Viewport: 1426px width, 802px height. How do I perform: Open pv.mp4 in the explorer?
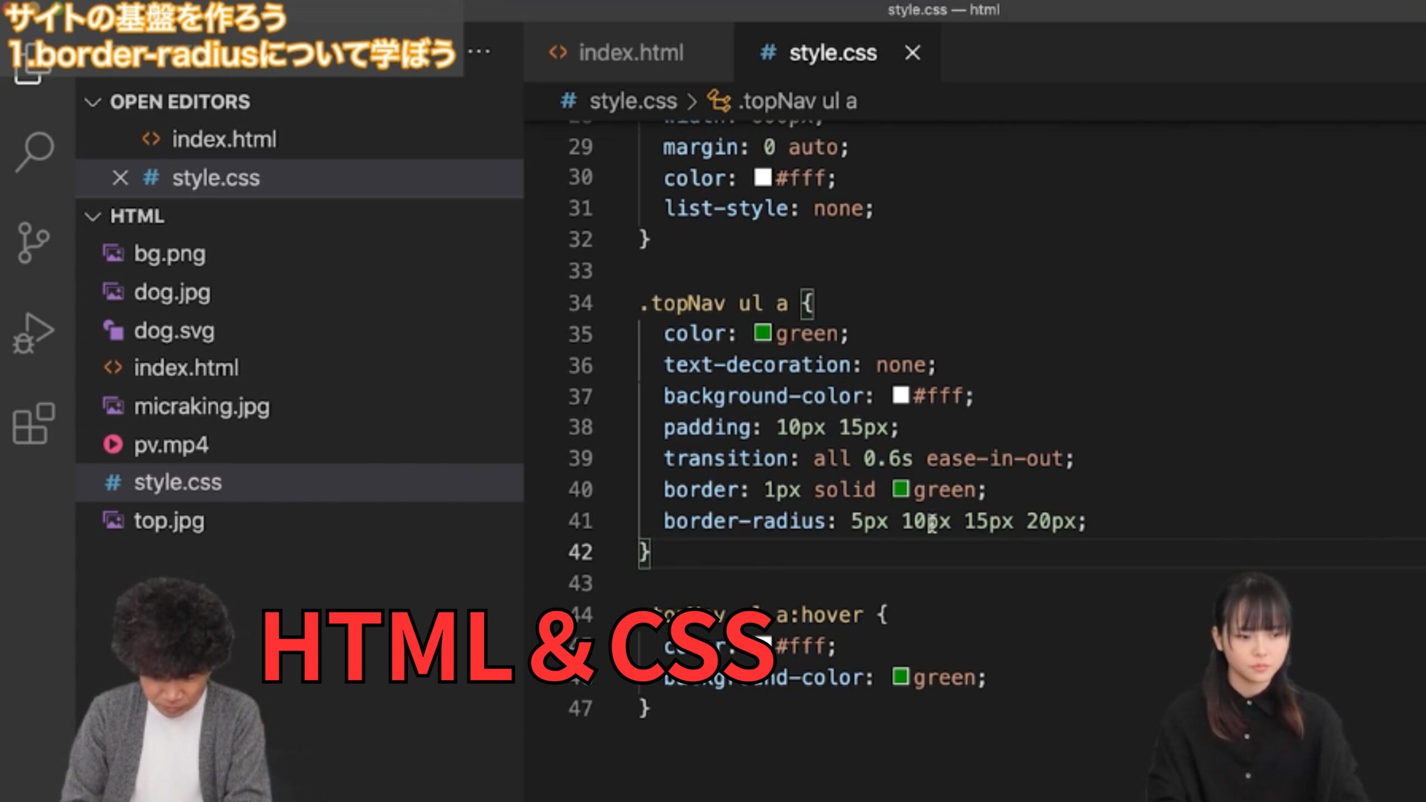[x=170, y=445]
